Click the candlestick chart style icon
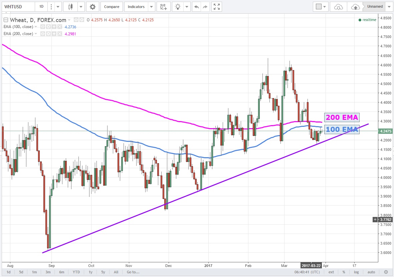This screenshot has height=277, width=394. pos(70,7)
